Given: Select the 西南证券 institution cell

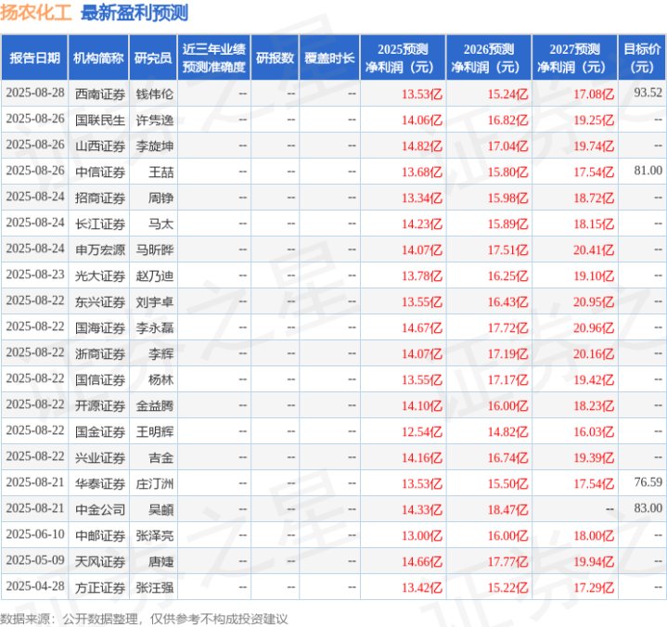Looking at the screenshot, I should pos(100,94).
